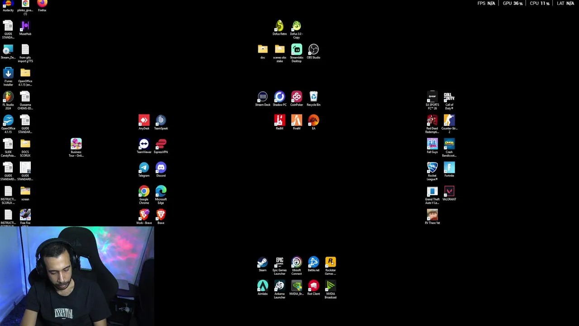This screenshot has width=579, height=326.
Task: Launch OBS Studio
Action: [313, 51]
